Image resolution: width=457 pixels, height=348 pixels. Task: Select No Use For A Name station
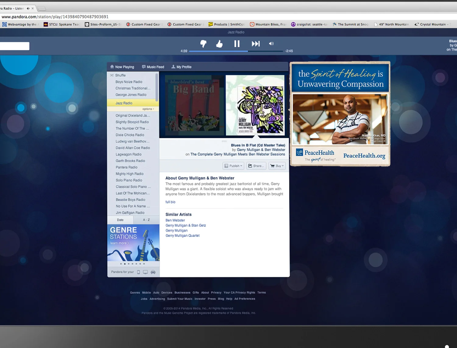(133, 206)
